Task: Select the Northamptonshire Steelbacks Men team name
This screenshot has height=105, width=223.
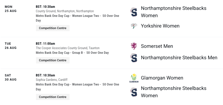Action: [179, 58]
